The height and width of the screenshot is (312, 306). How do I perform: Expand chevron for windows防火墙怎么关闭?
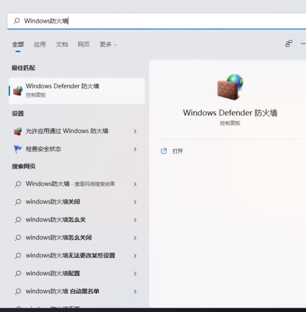(x=135, y=238)
